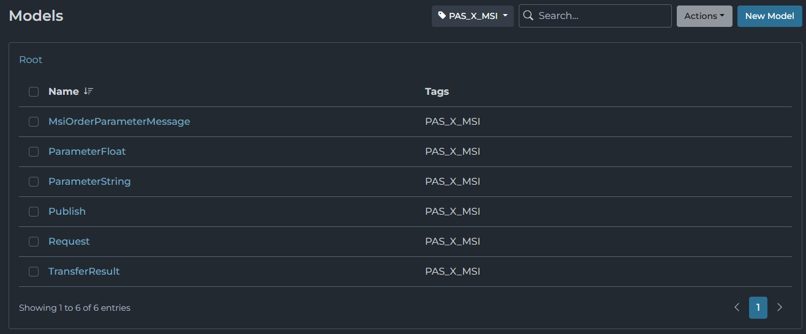Open the PAS_X_MSI tag filter dropdown
This screenshot has height=334, width=806.
(x=473, y=16)
